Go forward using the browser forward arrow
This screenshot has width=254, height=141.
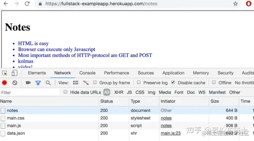(16, 4)
